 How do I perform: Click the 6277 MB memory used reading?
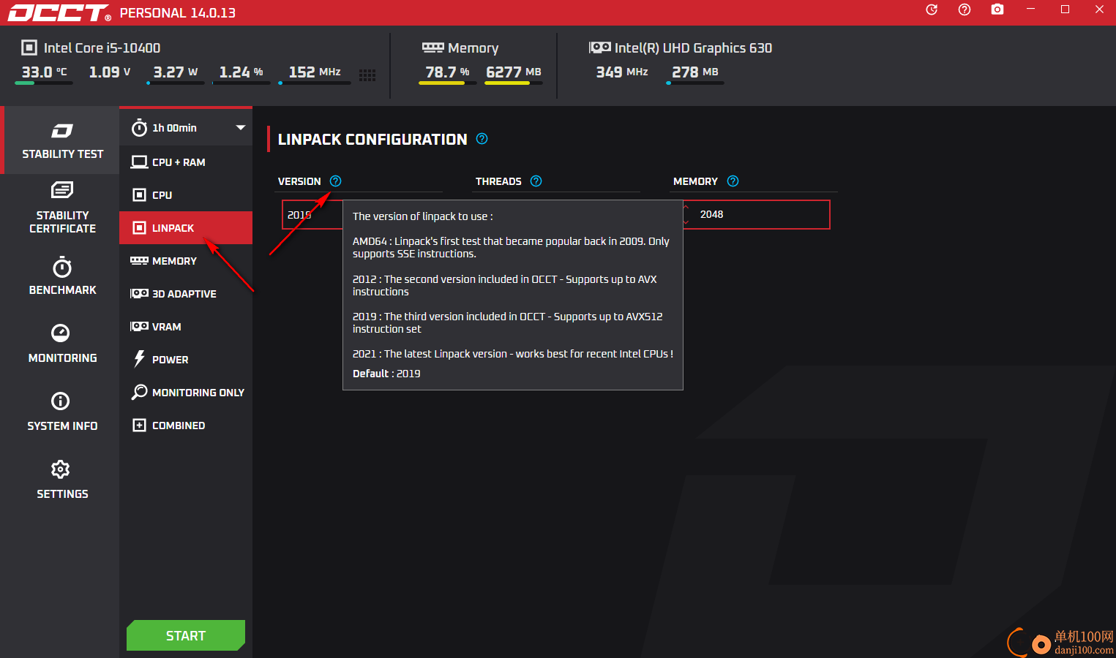pos(514,72)
